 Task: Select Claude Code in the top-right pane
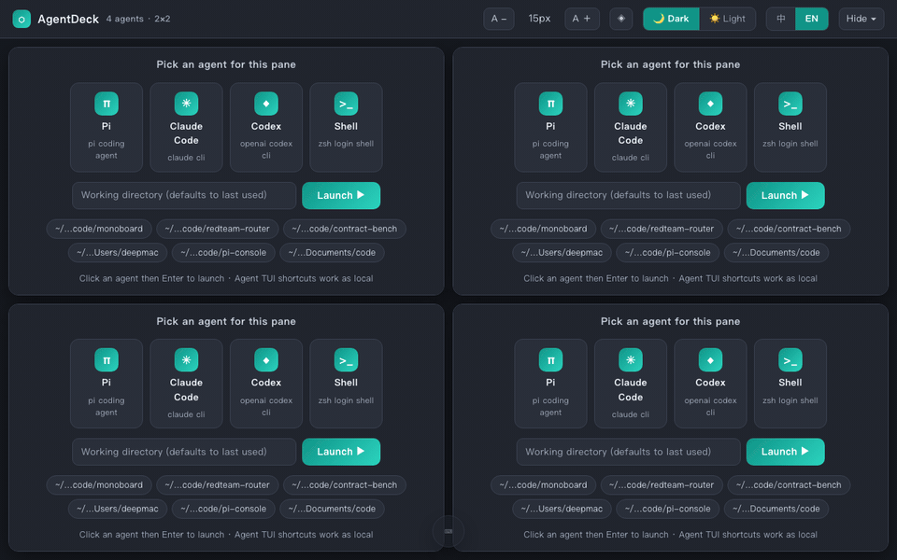click(631, 128)
